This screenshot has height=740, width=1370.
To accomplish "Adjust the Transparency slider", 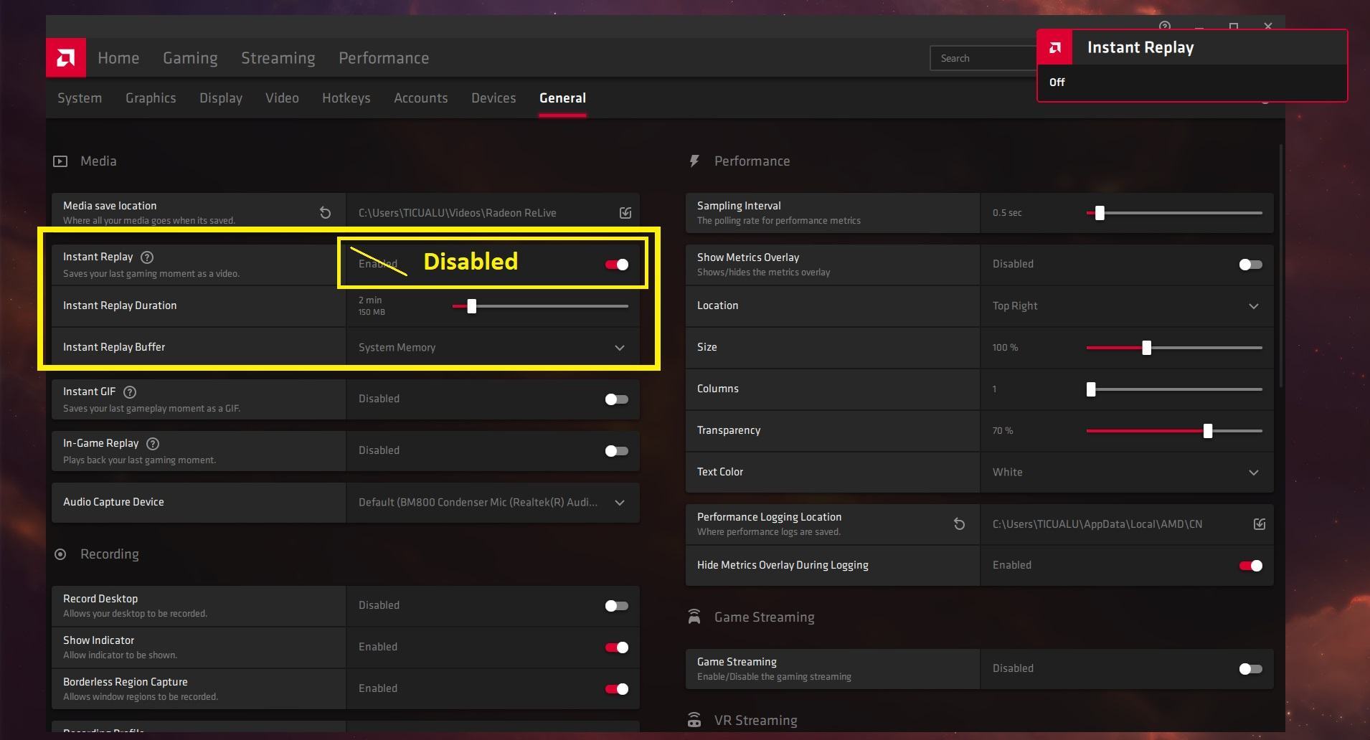I will click(1174, 431).
